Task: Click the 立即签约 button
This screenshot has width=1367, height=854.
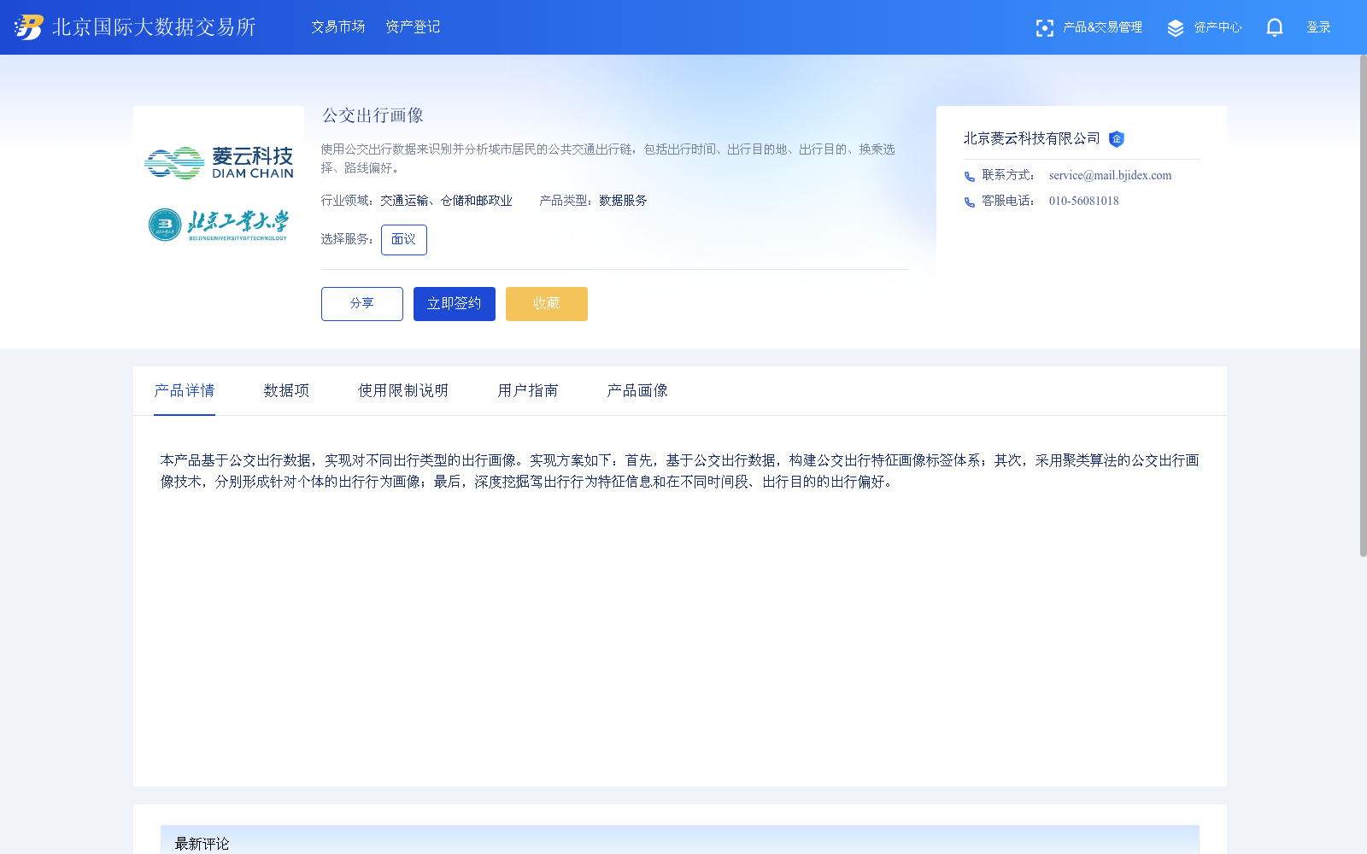Action: [x=455, y=304]
